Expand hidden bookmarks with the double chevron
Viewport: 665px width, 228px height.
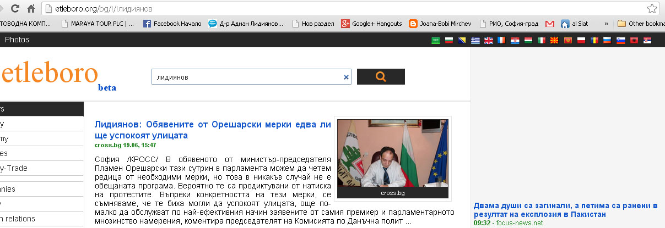point(607,24)
